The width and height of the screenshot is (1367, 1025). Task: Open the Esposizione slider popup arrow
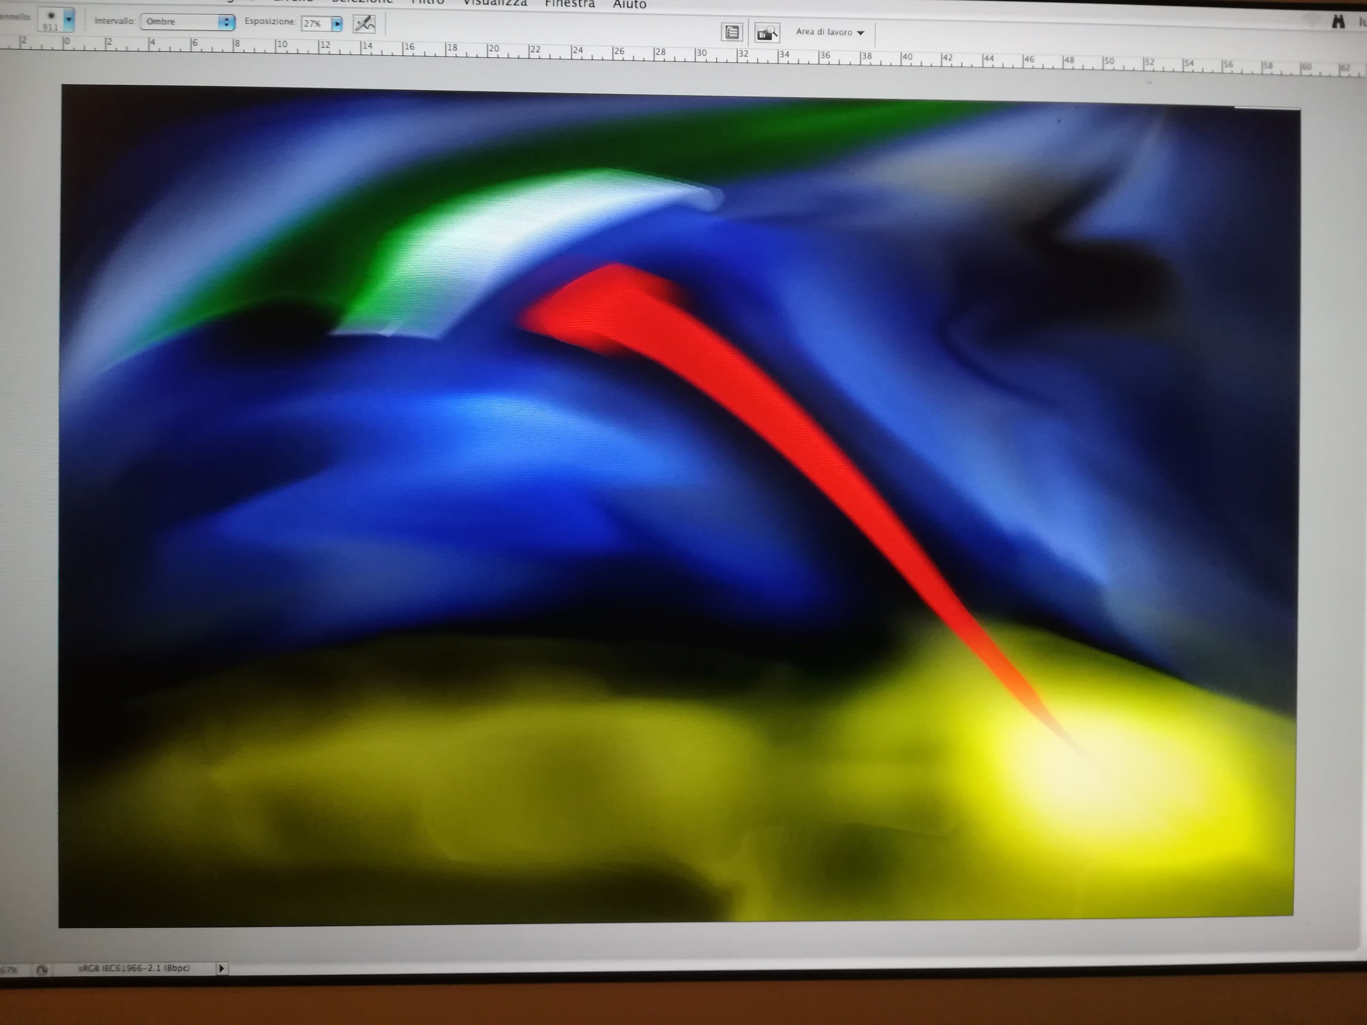[337, 24]
